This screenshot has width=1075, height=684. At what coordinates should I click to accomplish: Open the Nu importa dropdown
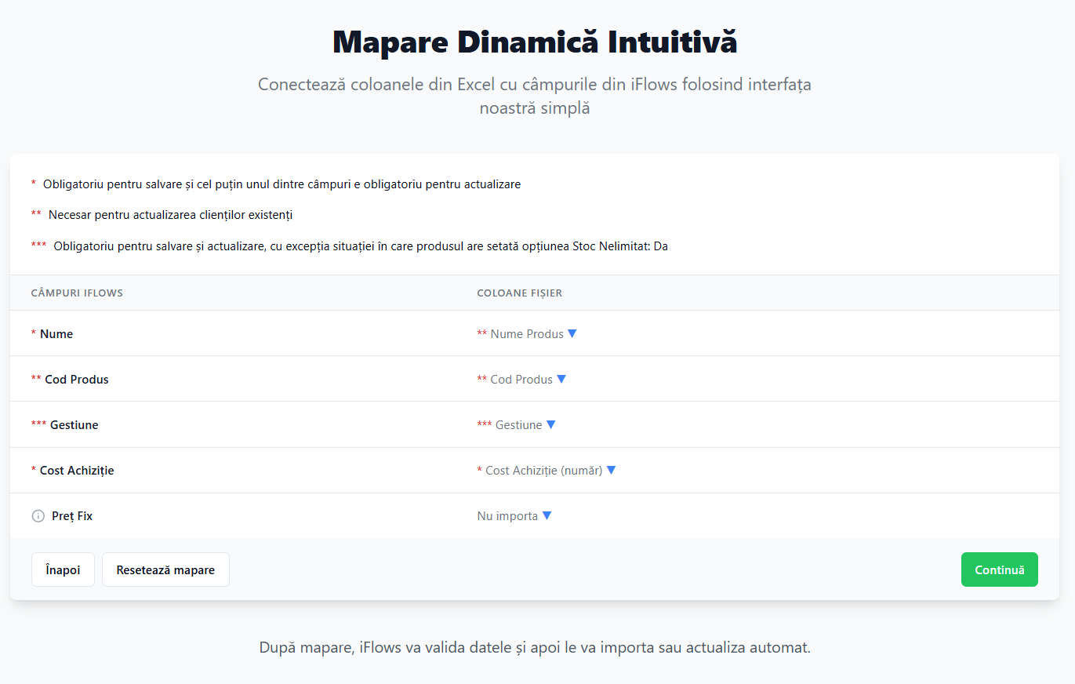(x=514, y=516)
